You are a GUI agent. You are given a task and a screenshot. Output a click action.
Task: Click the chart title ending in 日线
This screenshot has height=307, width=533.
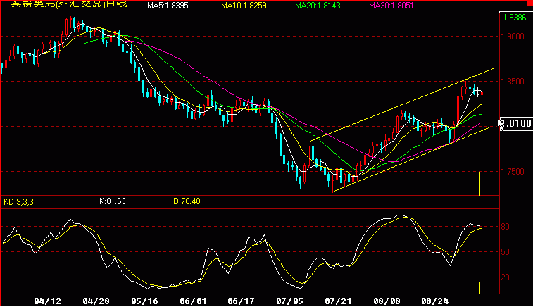pos(69,4)
